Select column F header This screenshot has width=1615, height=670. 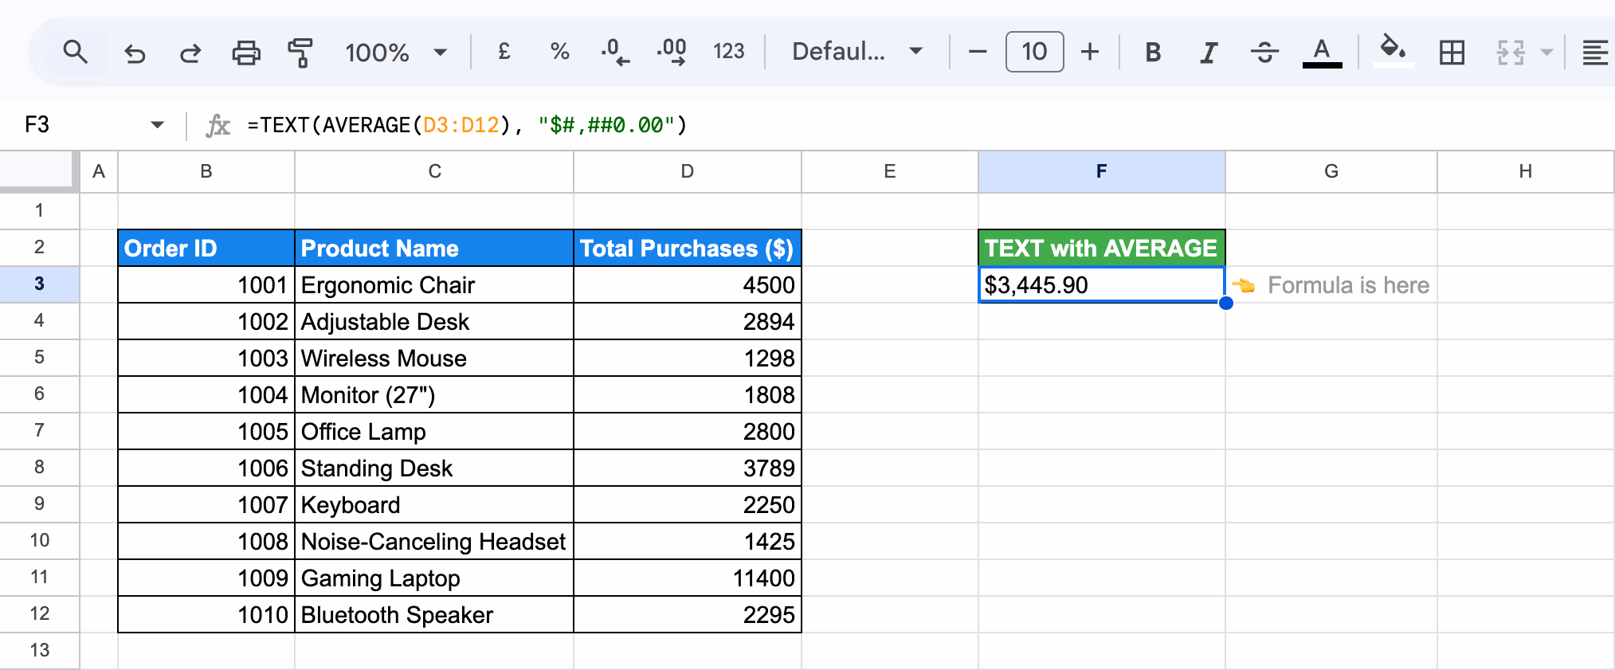(1101, 171)
